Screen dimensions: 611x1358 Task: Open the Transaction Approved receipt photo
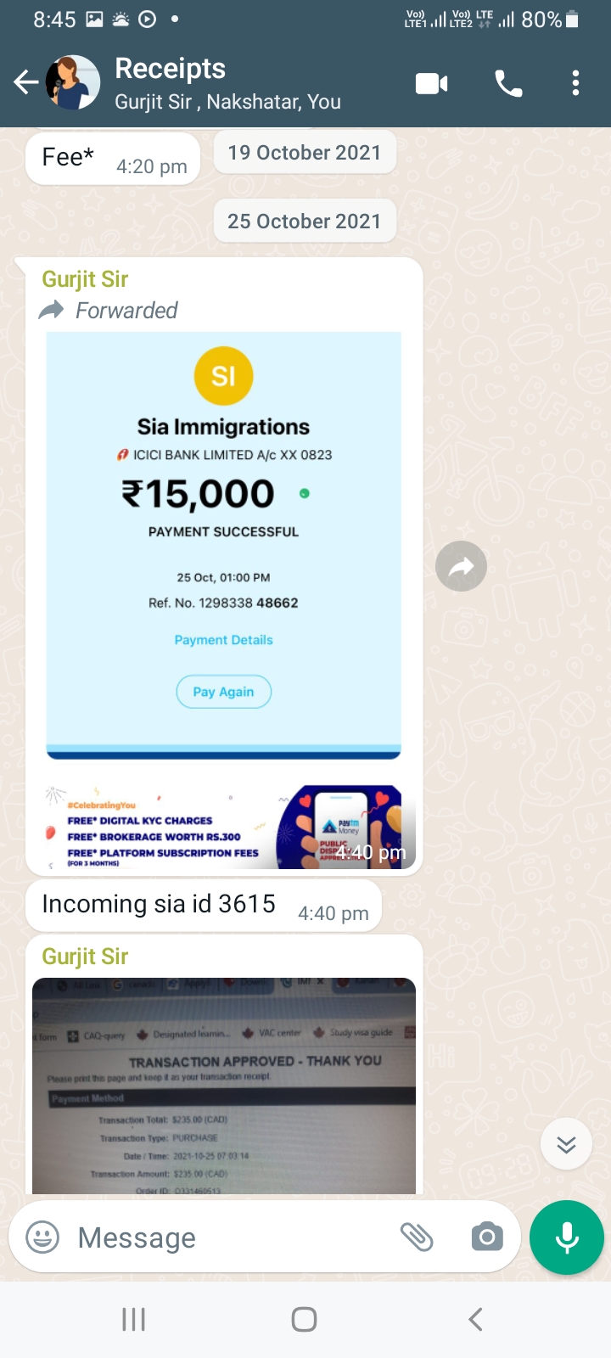pos(224,1086)
